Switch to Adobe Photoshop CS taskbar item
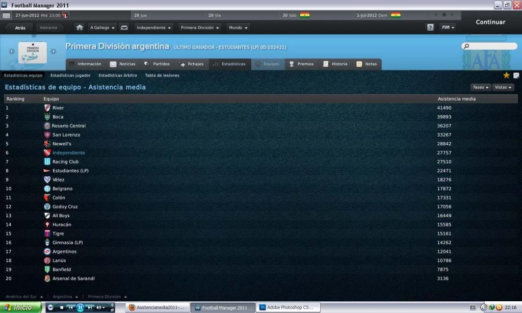522x313 pixels. coord(289,307)
